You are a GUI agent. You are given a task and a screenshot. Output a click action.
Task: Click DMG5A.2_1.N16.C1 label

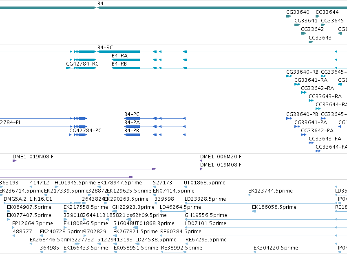click(28, 199)
